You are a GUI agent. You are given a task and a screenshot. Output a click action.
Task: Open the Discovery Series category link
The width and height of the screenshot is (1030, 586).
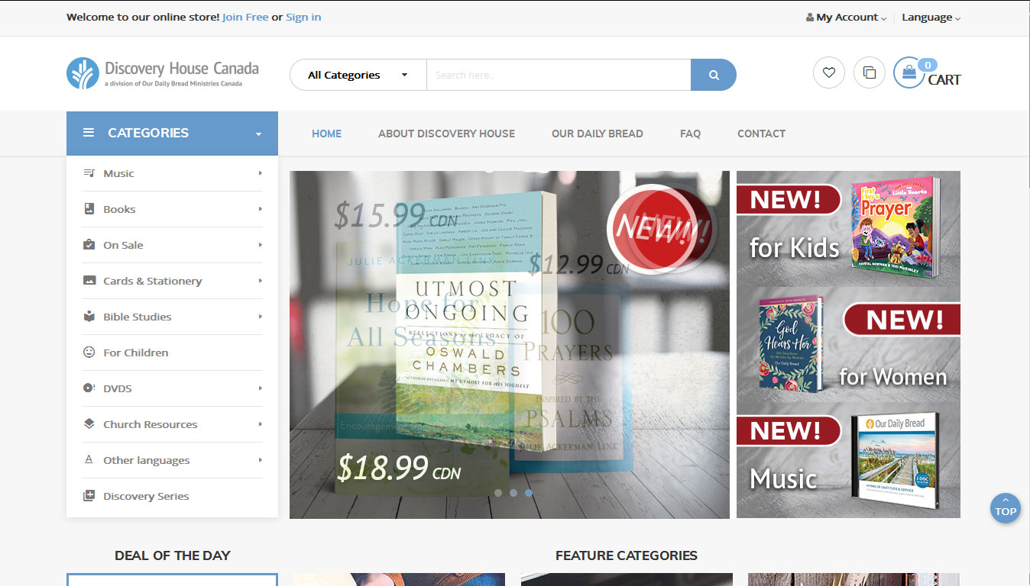coord(146,496)
